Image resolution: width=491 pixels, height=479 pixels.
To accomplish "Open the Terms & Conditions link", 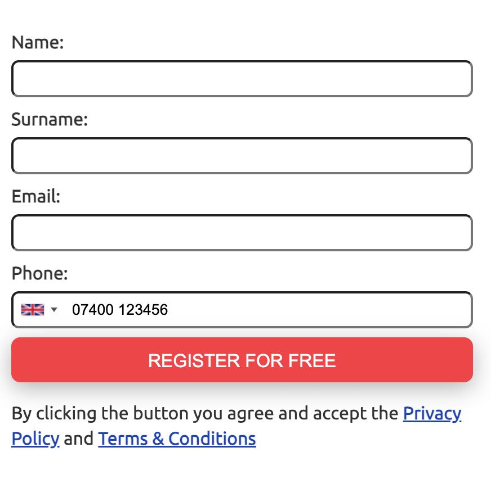I will click(177, 439).
